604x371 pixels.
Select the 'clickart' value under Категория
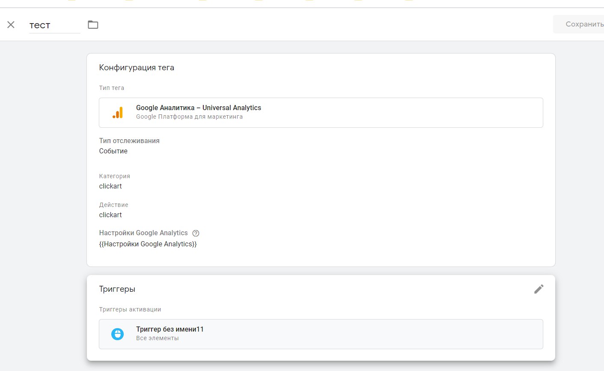[x=110, y=186]
